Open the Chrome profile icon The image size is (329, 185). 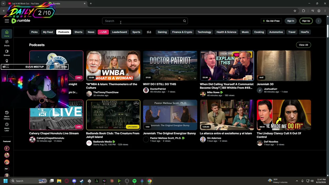(319, 11)
